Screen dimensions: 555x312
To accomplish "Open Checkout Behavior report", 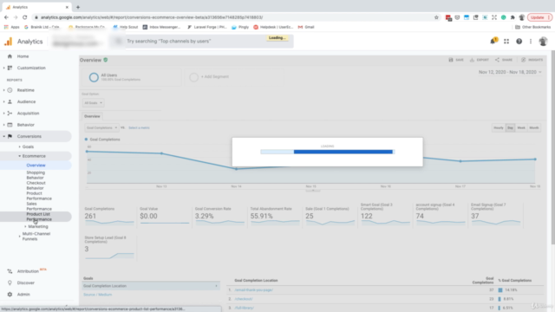I will (36, 185).
